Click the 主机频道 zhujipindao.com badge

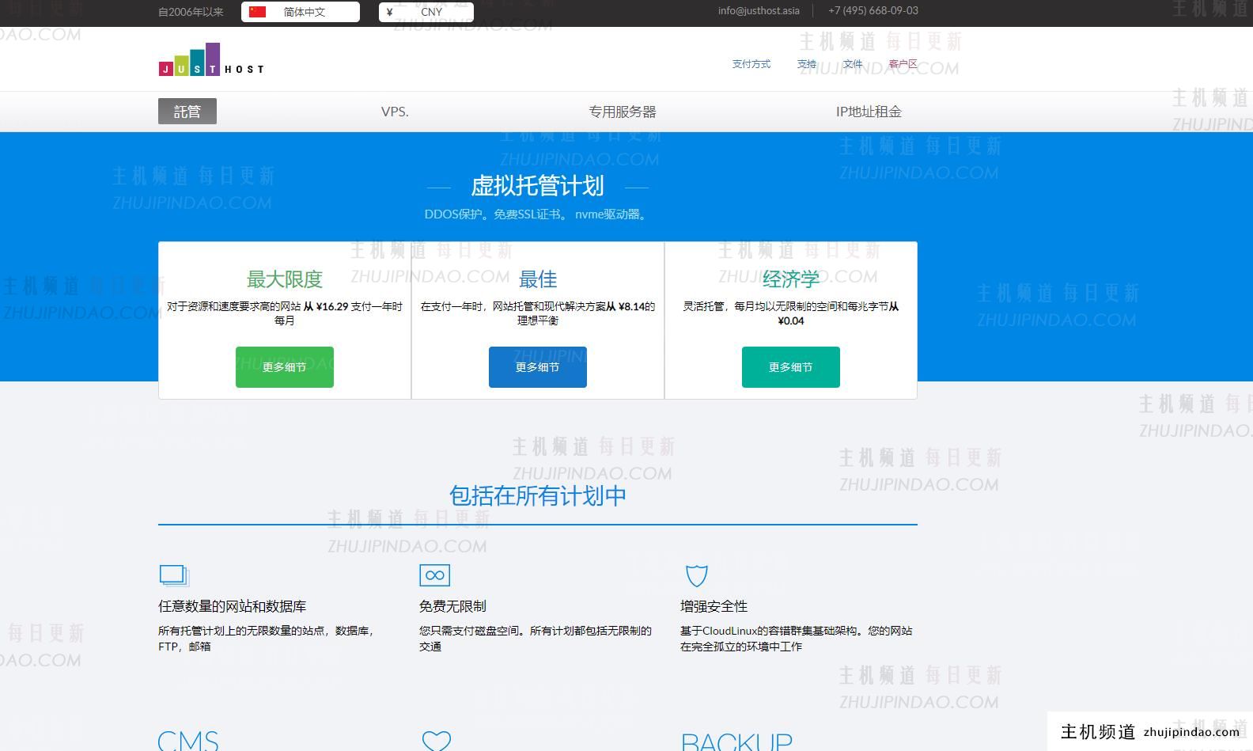tap(1150, 732)
